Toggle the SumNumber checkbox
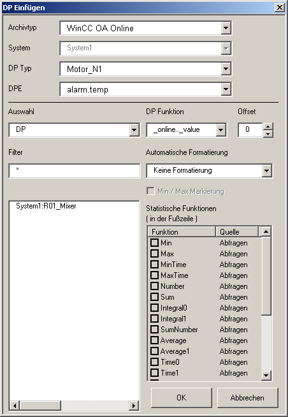Viewport: 288px width, 417px height. coord(154,329)
